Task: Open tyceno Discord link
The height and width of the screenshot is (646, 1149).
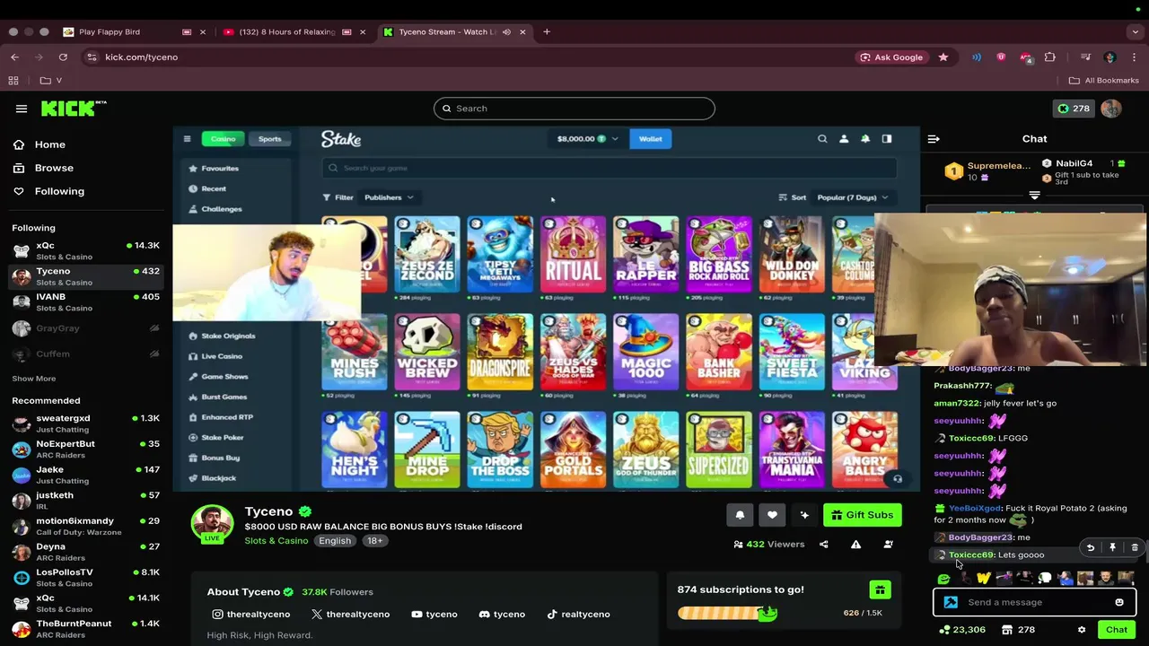Action: 502,615
